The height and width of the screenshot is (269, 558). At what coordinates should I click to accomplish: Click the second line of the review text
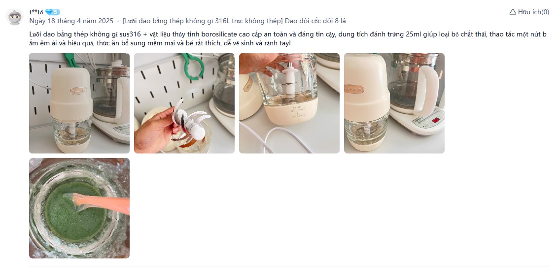(x=160, y=43)
